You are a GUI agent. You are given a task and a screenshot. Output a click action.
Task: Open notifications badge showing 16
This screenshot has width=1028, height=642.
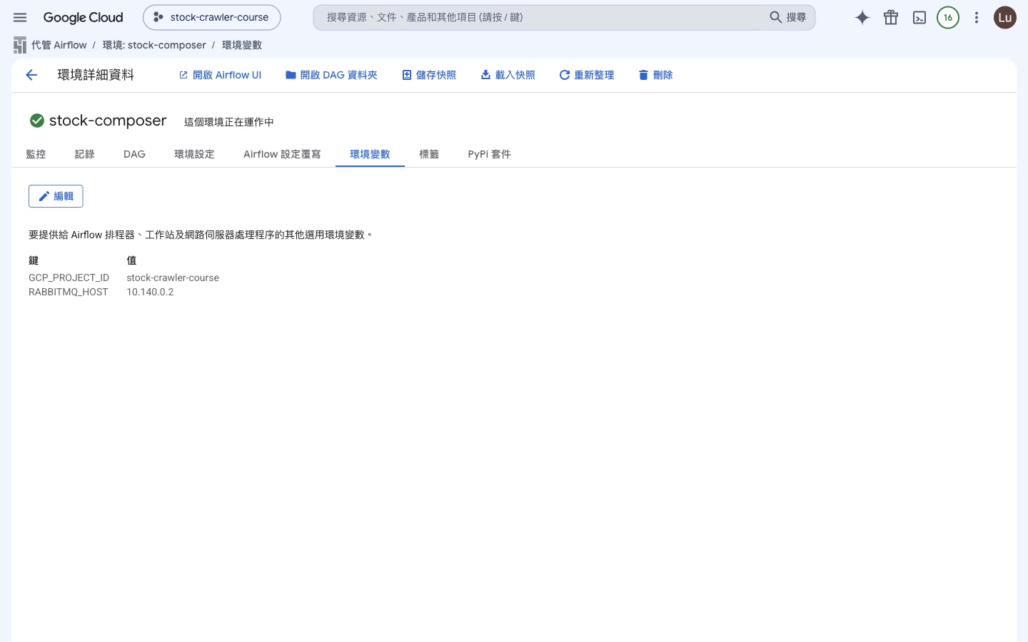pos(948,18)
